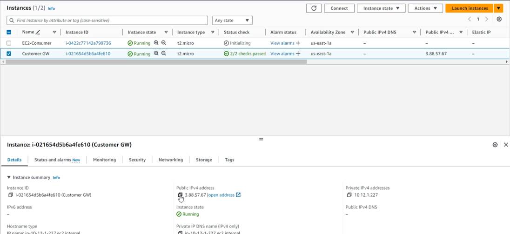Toggle select-all instances checkbox

(9, 32)
